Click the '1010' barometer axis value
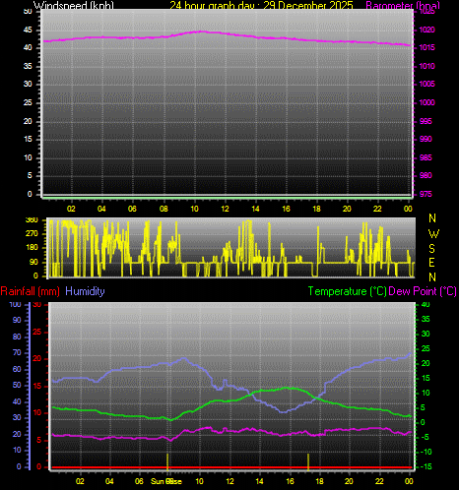This screenshot has width=459, height=490. point(427,66)
